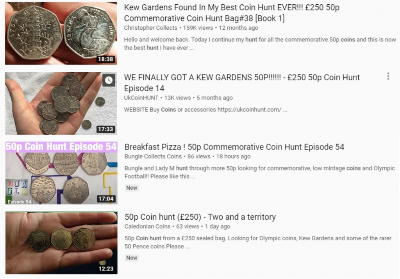Visit the Caledonian Coins channel
Image resolution: width=400 pixels, height=279 pixels.
[147, 226]
